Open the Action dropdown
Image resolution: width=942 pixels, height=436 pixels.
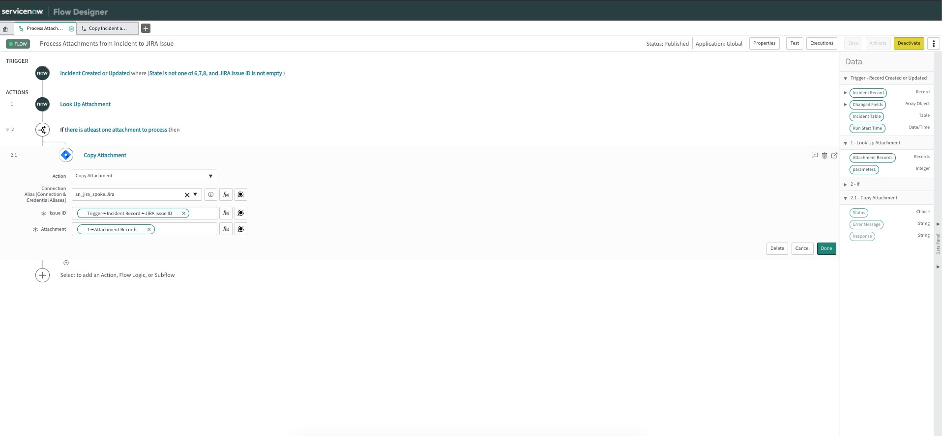[144, 176]
